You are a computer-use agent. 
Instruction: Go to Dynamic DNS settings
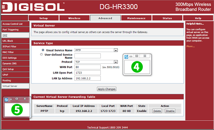[x=15, y=64]
